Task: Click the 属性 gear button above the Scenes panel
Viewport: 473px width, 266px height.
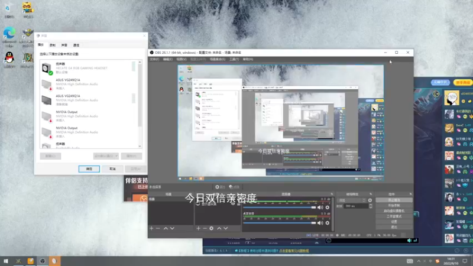Action: 220,187
